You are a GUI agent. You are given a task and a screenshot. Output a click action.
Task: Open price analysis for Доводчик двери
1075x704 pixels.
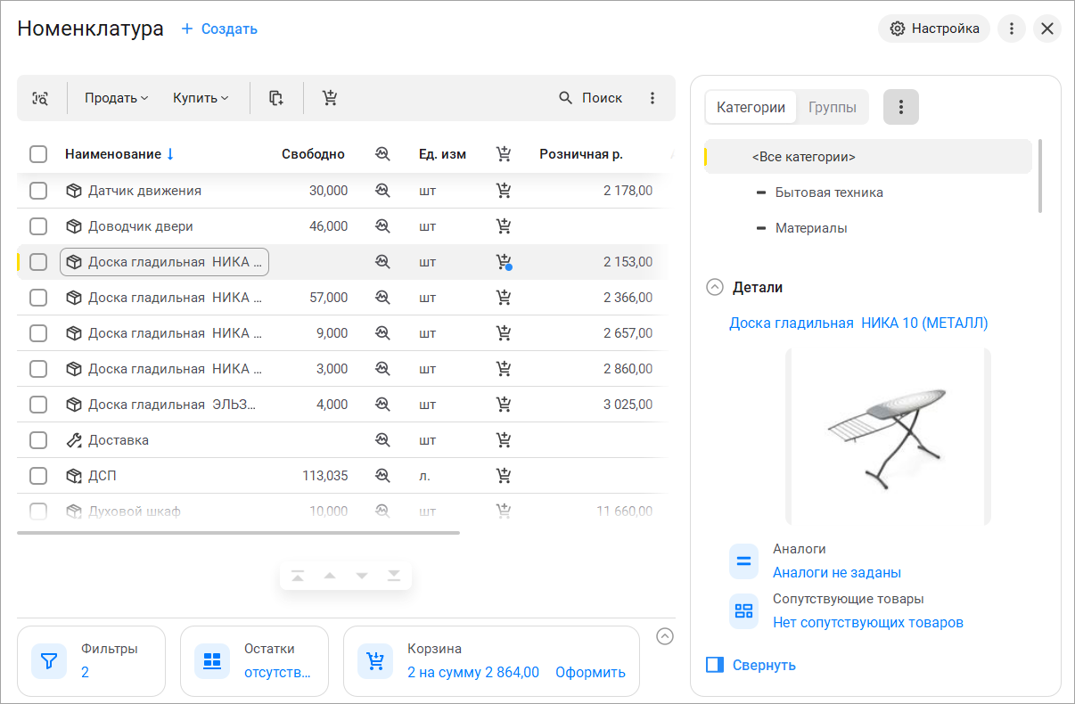[x=382, y=226]
